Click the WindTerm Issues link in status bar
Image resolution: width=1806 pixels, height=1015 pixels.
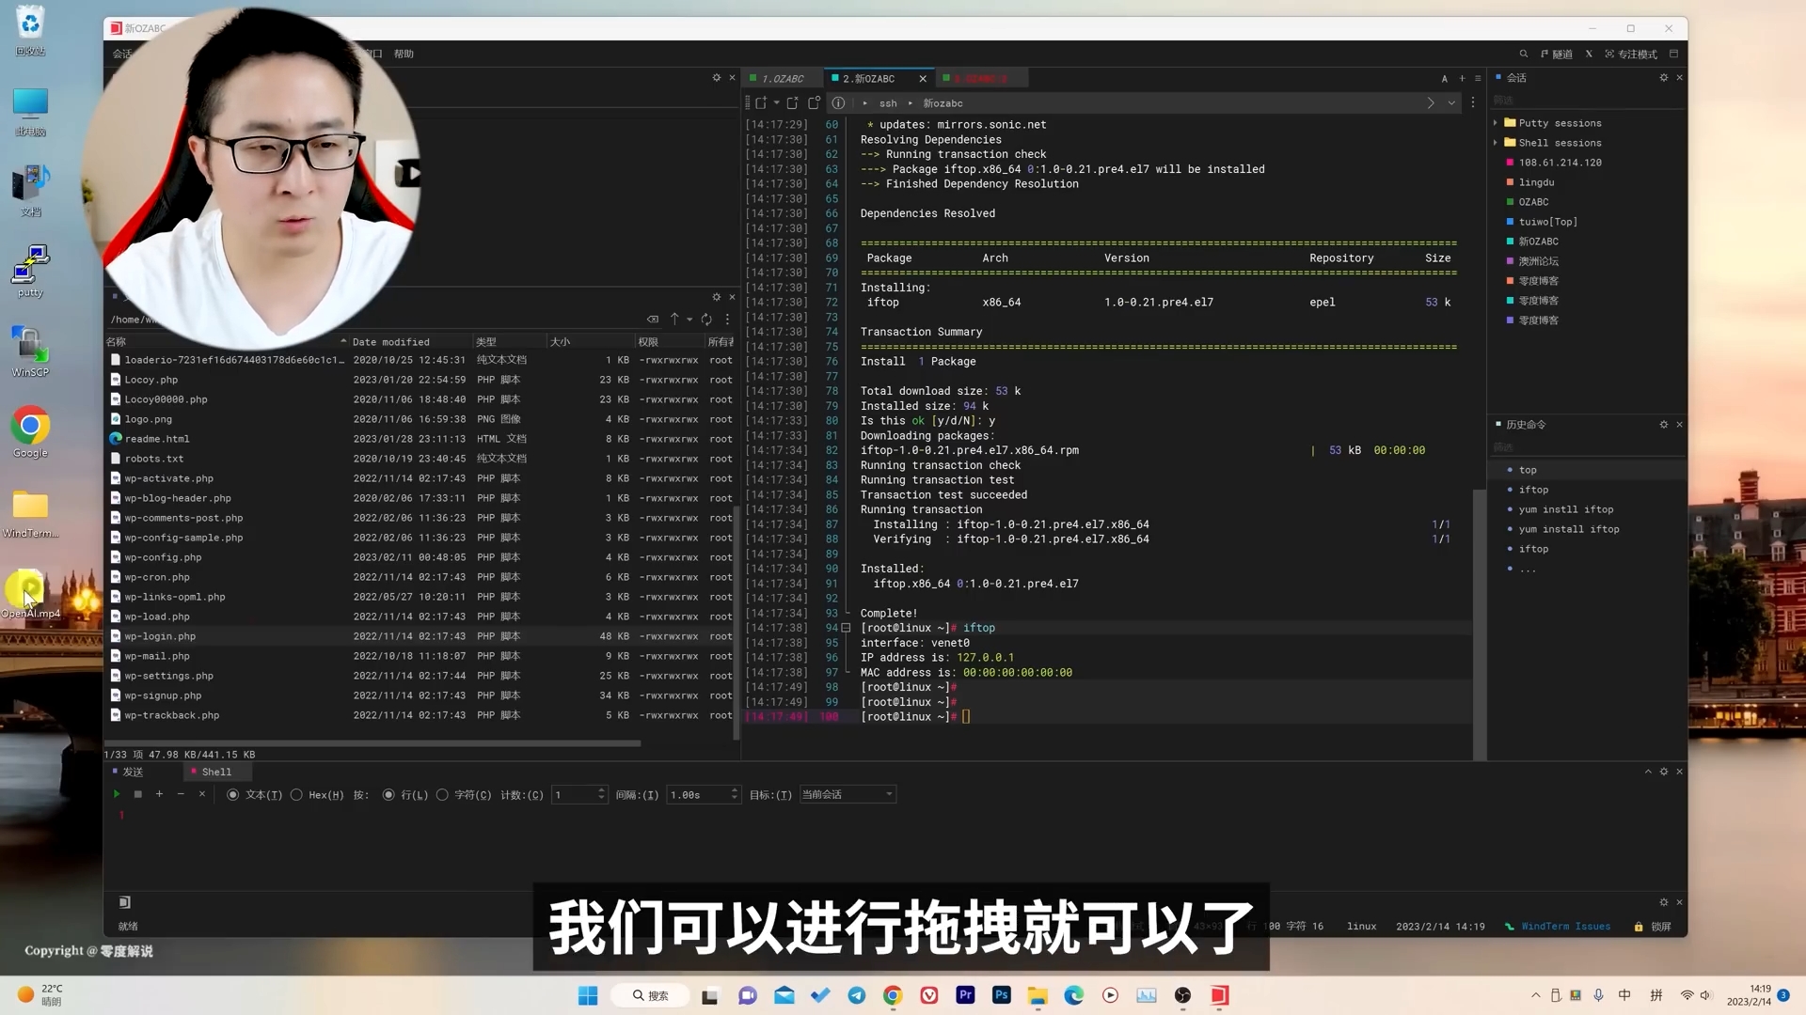point(1566,926)
